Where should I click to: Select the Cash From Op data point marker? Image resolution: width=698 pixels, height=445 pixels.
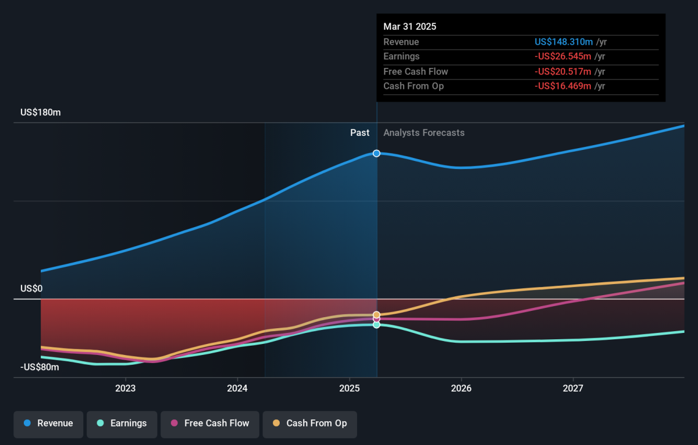pos(376,315)
